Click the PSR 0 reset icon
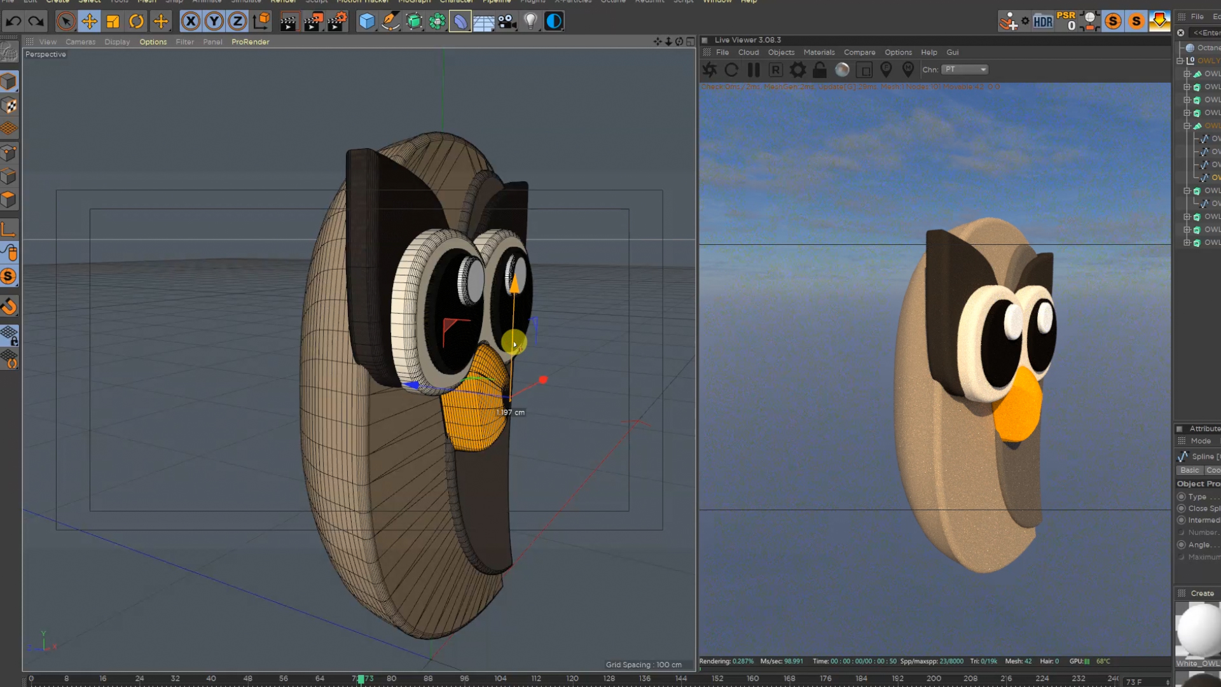The image size is (1221, 687). click(x=1066, y=22)
